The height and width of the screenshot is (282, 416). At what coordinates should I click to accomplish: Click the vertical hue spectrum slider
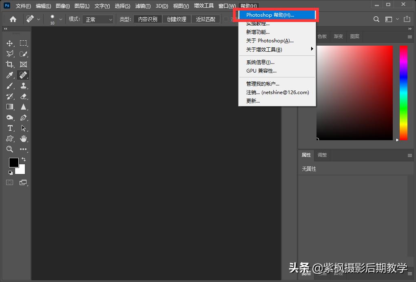coord(403,93)
